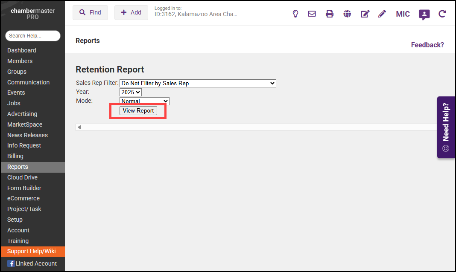This screenshot has width=456, height=272.
Task: Click the edit note square icon
Action: (365, 14)
